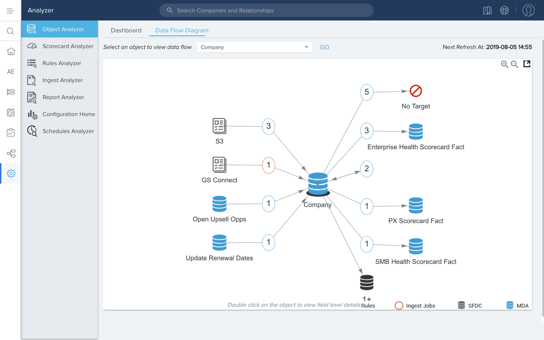
Task: Click the Search Companies and Relationships field
Action: tap(266, 11)
